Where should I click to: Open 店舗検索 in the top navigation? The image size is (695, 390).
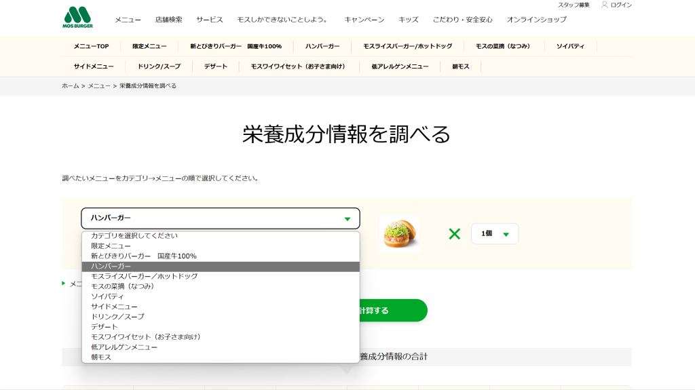coord(168,20)
